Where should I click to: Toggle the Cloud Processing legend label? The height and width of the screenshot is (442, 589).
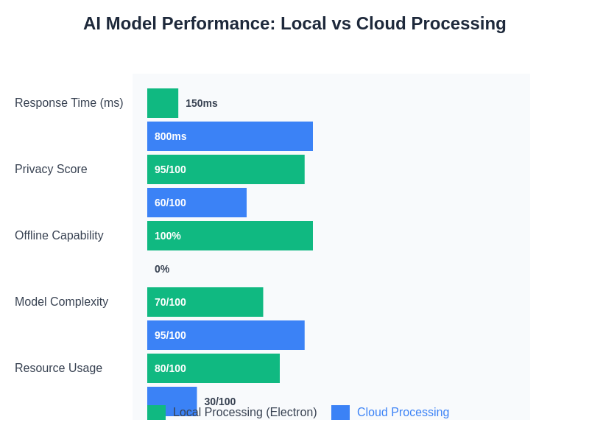click(403, 413)
